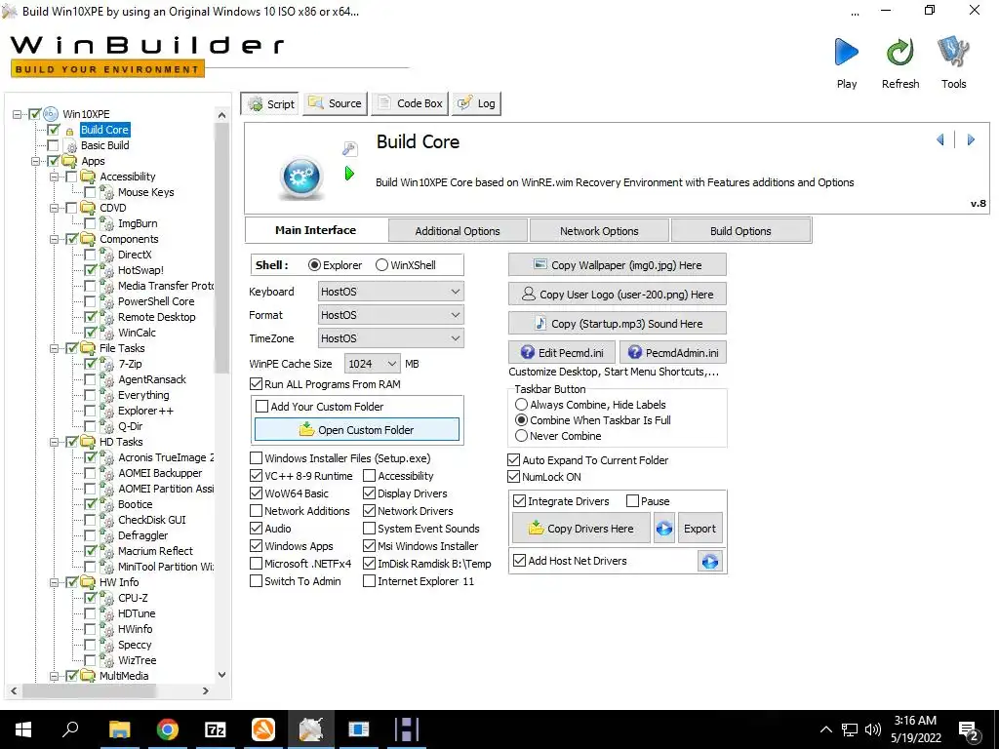
Task: Open the Keyboard dropdown
Action: [390, 292]
